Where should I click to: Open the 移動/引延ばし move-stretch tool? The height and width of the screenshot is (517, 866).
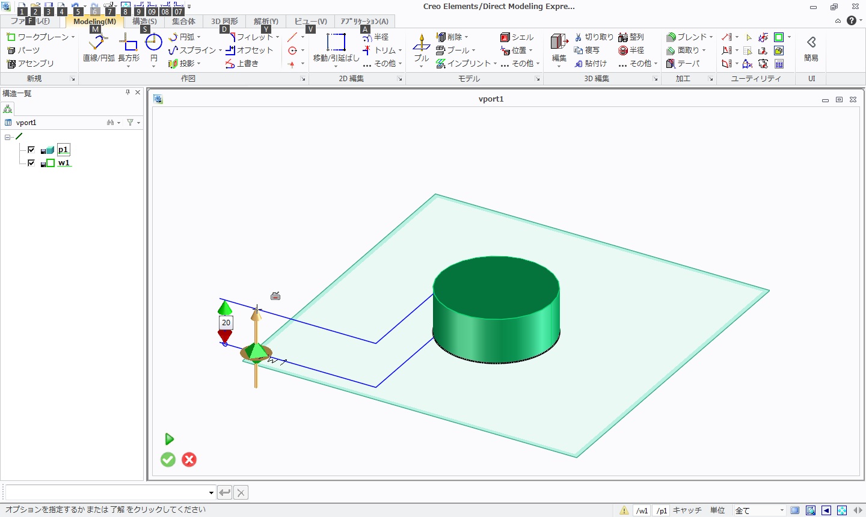pyautogui.click(x=336, y=49)
